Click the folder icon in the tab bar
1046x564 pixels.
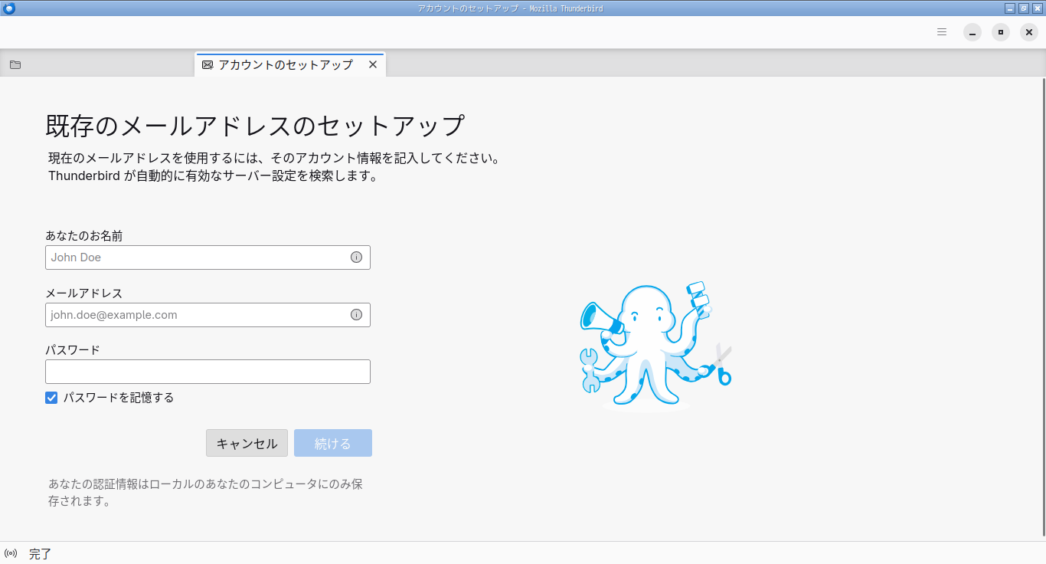coord(15,65)
